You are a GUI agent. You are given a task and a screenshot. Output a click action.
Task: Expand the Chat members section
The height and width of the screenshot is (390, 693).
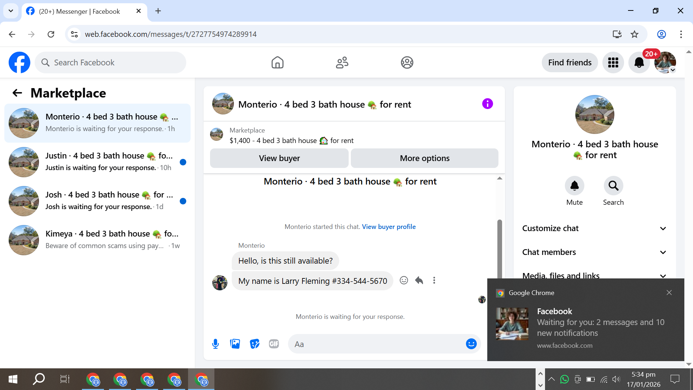click(x=594, y=252)
